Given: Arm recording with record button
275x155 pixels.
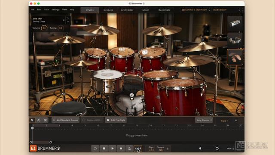Looking at the screenshot, I should (121, 149).
